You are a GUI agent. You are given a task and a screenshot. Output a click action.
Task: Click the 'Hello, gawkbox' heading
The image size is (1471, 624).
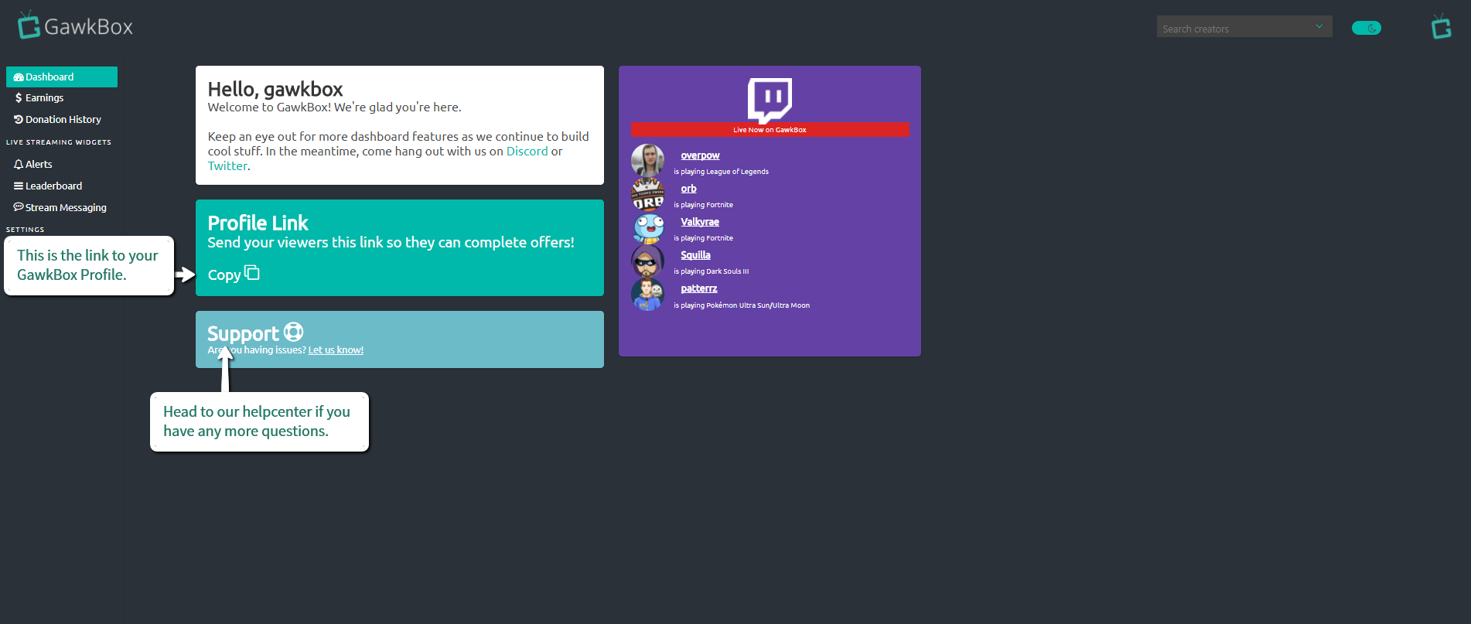pos(275,89)
